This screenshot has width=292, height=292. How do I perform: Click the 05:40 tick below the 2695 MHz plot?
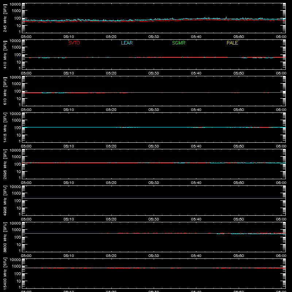[x=196, y=183]
